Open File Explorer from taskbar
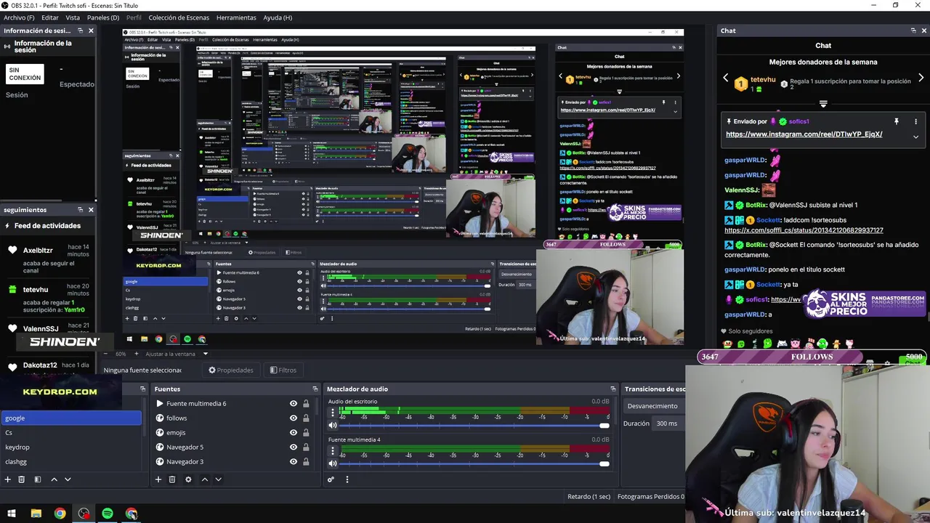This screenshot has height=523, width=930. (36, 514)
